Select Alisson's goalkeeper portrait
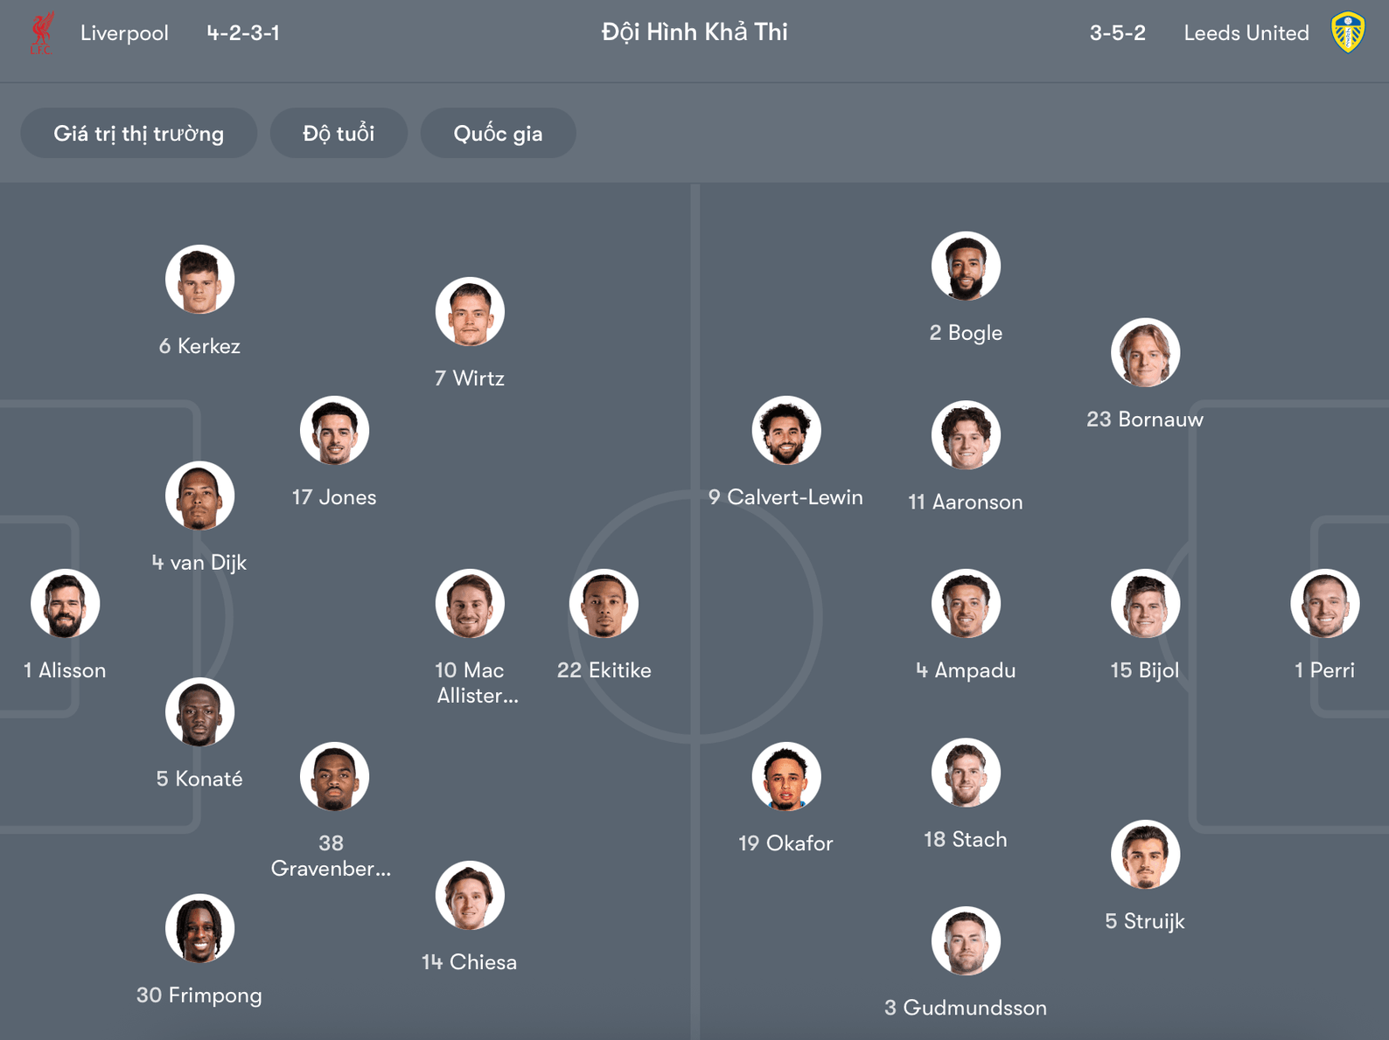This screenshot has width=1389, height=1040. click(x=65, y=602)
